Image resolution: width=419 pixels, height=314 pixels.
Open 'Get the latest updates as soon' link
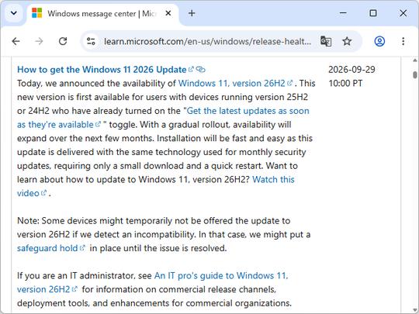pyautogui.click(x=248, y=111)
